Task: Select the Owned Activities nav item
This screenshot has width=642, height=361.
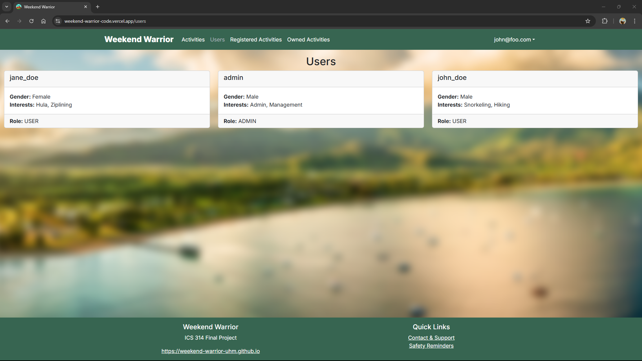Action: (308, 39)
